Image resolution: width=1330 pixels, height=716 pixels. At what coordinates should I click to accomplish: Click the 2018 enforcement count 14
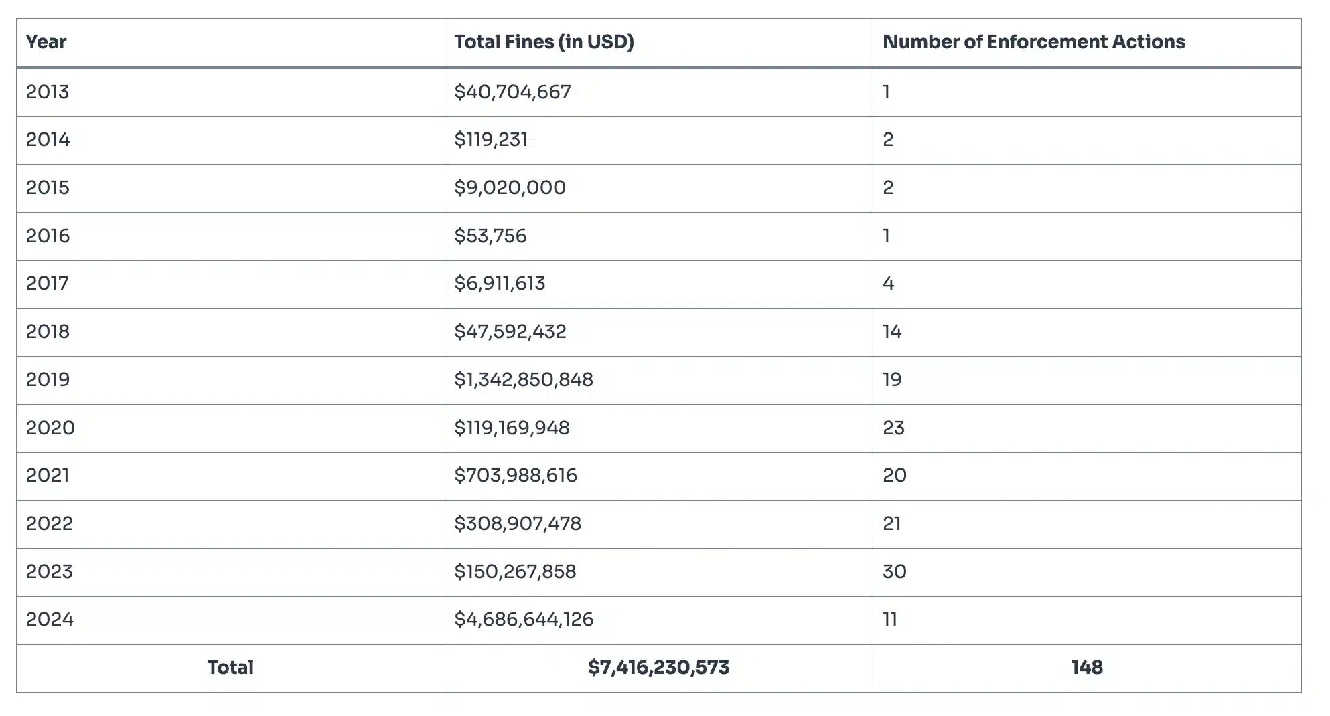(x=892, y=331)
